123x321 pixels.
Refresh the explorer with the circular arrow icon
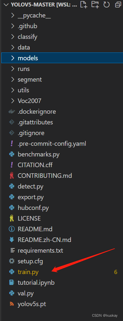pyautogui.click(x=107, y=5)
